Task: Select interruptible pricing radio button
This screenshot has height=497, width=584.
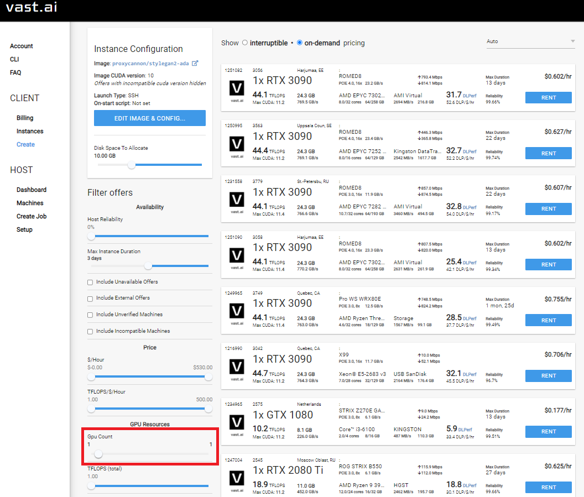Action: tap(244, 43)
